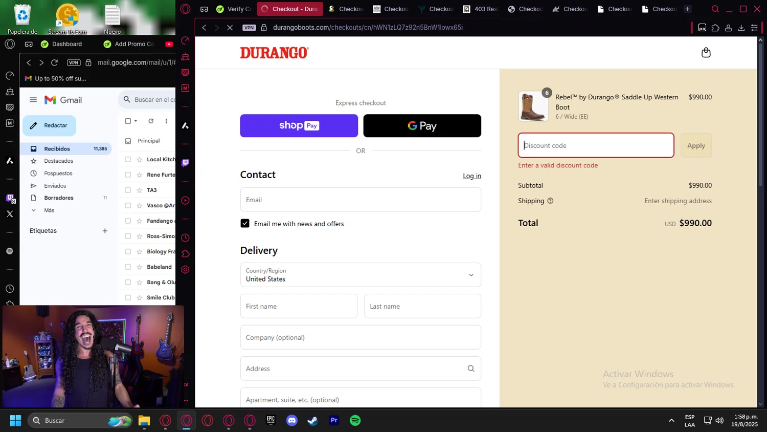The height and width of the screenshot is (432, 767).
Task: Open Spotify in Gmail window sidebar
Action: 9,251
